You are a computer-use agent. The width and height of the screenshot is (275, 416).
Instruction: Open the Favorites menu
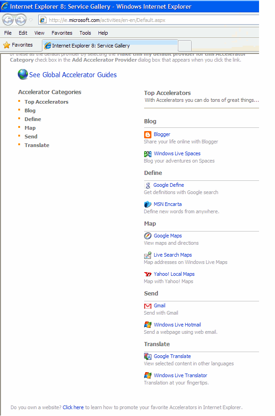pos(62,33)
